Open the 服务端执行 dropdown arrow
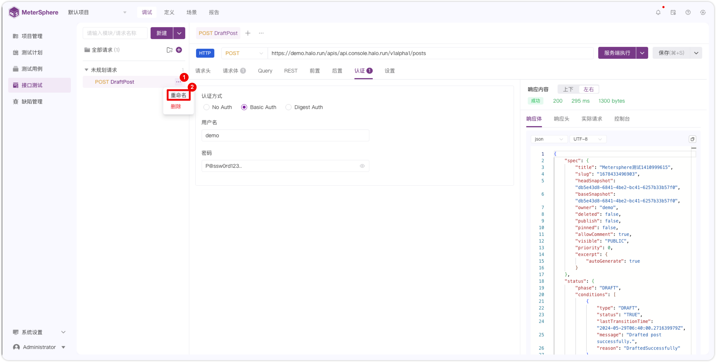The height and width of the screenshot is (362, 716). (642, 53)
